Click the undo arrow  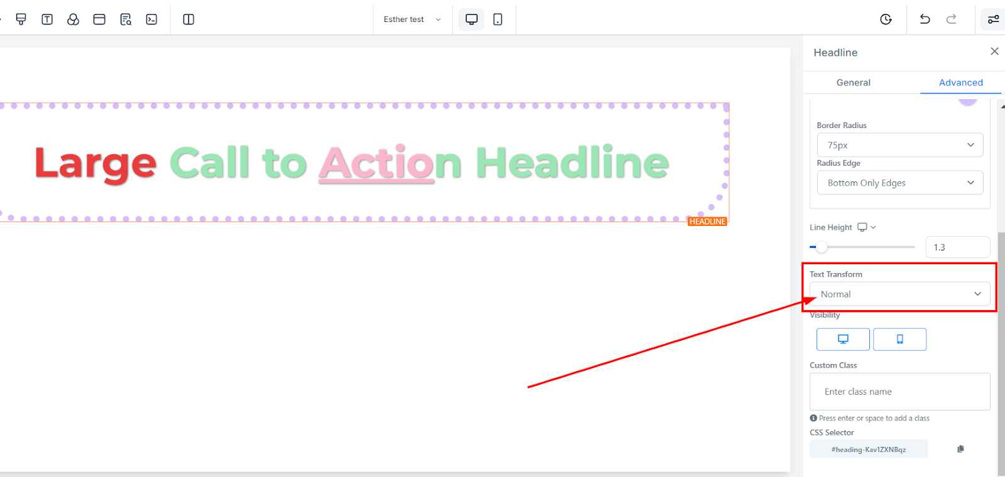(x=925, y=19)
